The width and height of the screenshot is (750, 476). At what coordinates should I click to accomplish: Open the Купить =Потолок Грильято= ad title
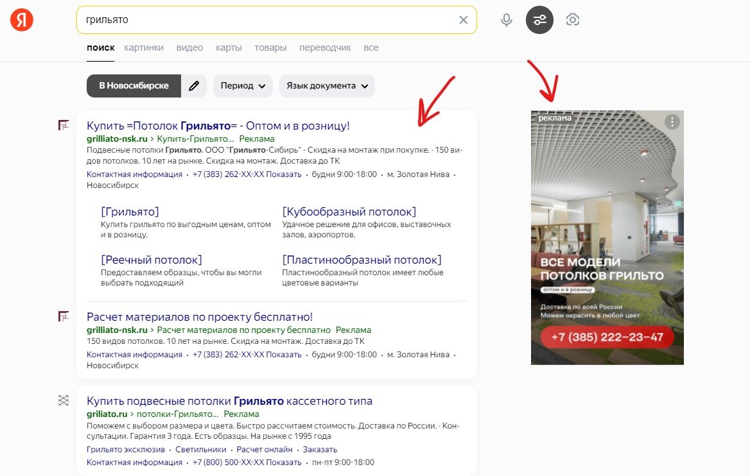(218, 126)
